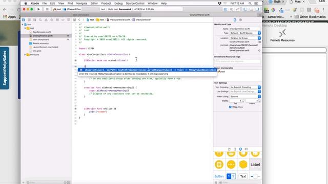
Task: Open the report navigator
Action: [69, 20]
